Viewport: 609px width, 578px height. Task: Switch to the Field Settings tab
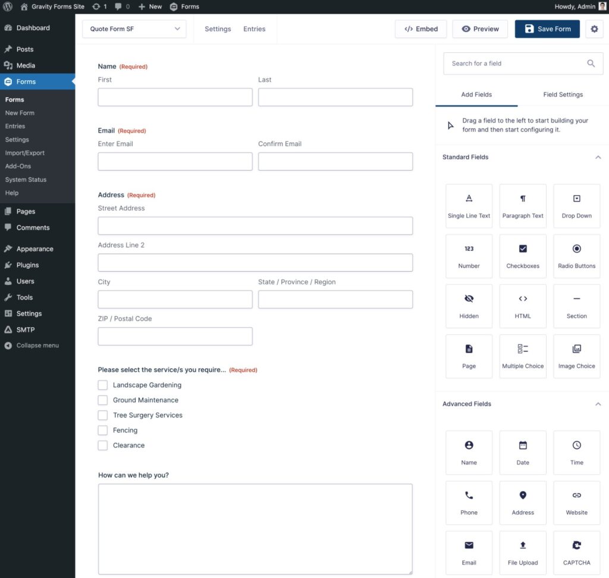click(x=563, y=95)
